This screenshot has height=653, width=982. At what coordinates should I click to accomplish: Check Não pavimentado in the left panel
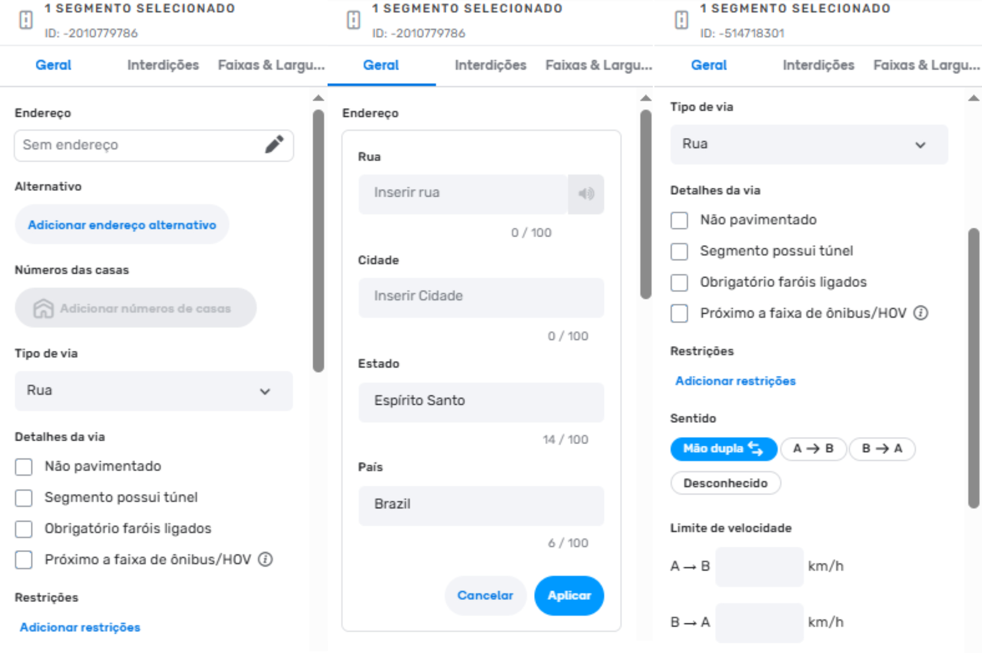coord(24,467)
